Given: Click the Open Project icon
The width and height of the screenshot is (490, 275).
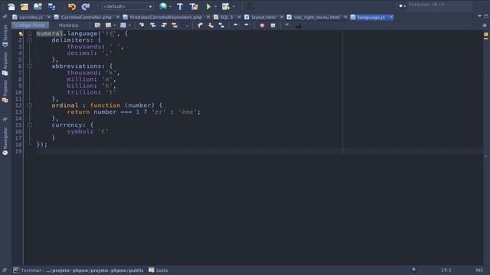Looking at the screenshot, I should [38, 6].
